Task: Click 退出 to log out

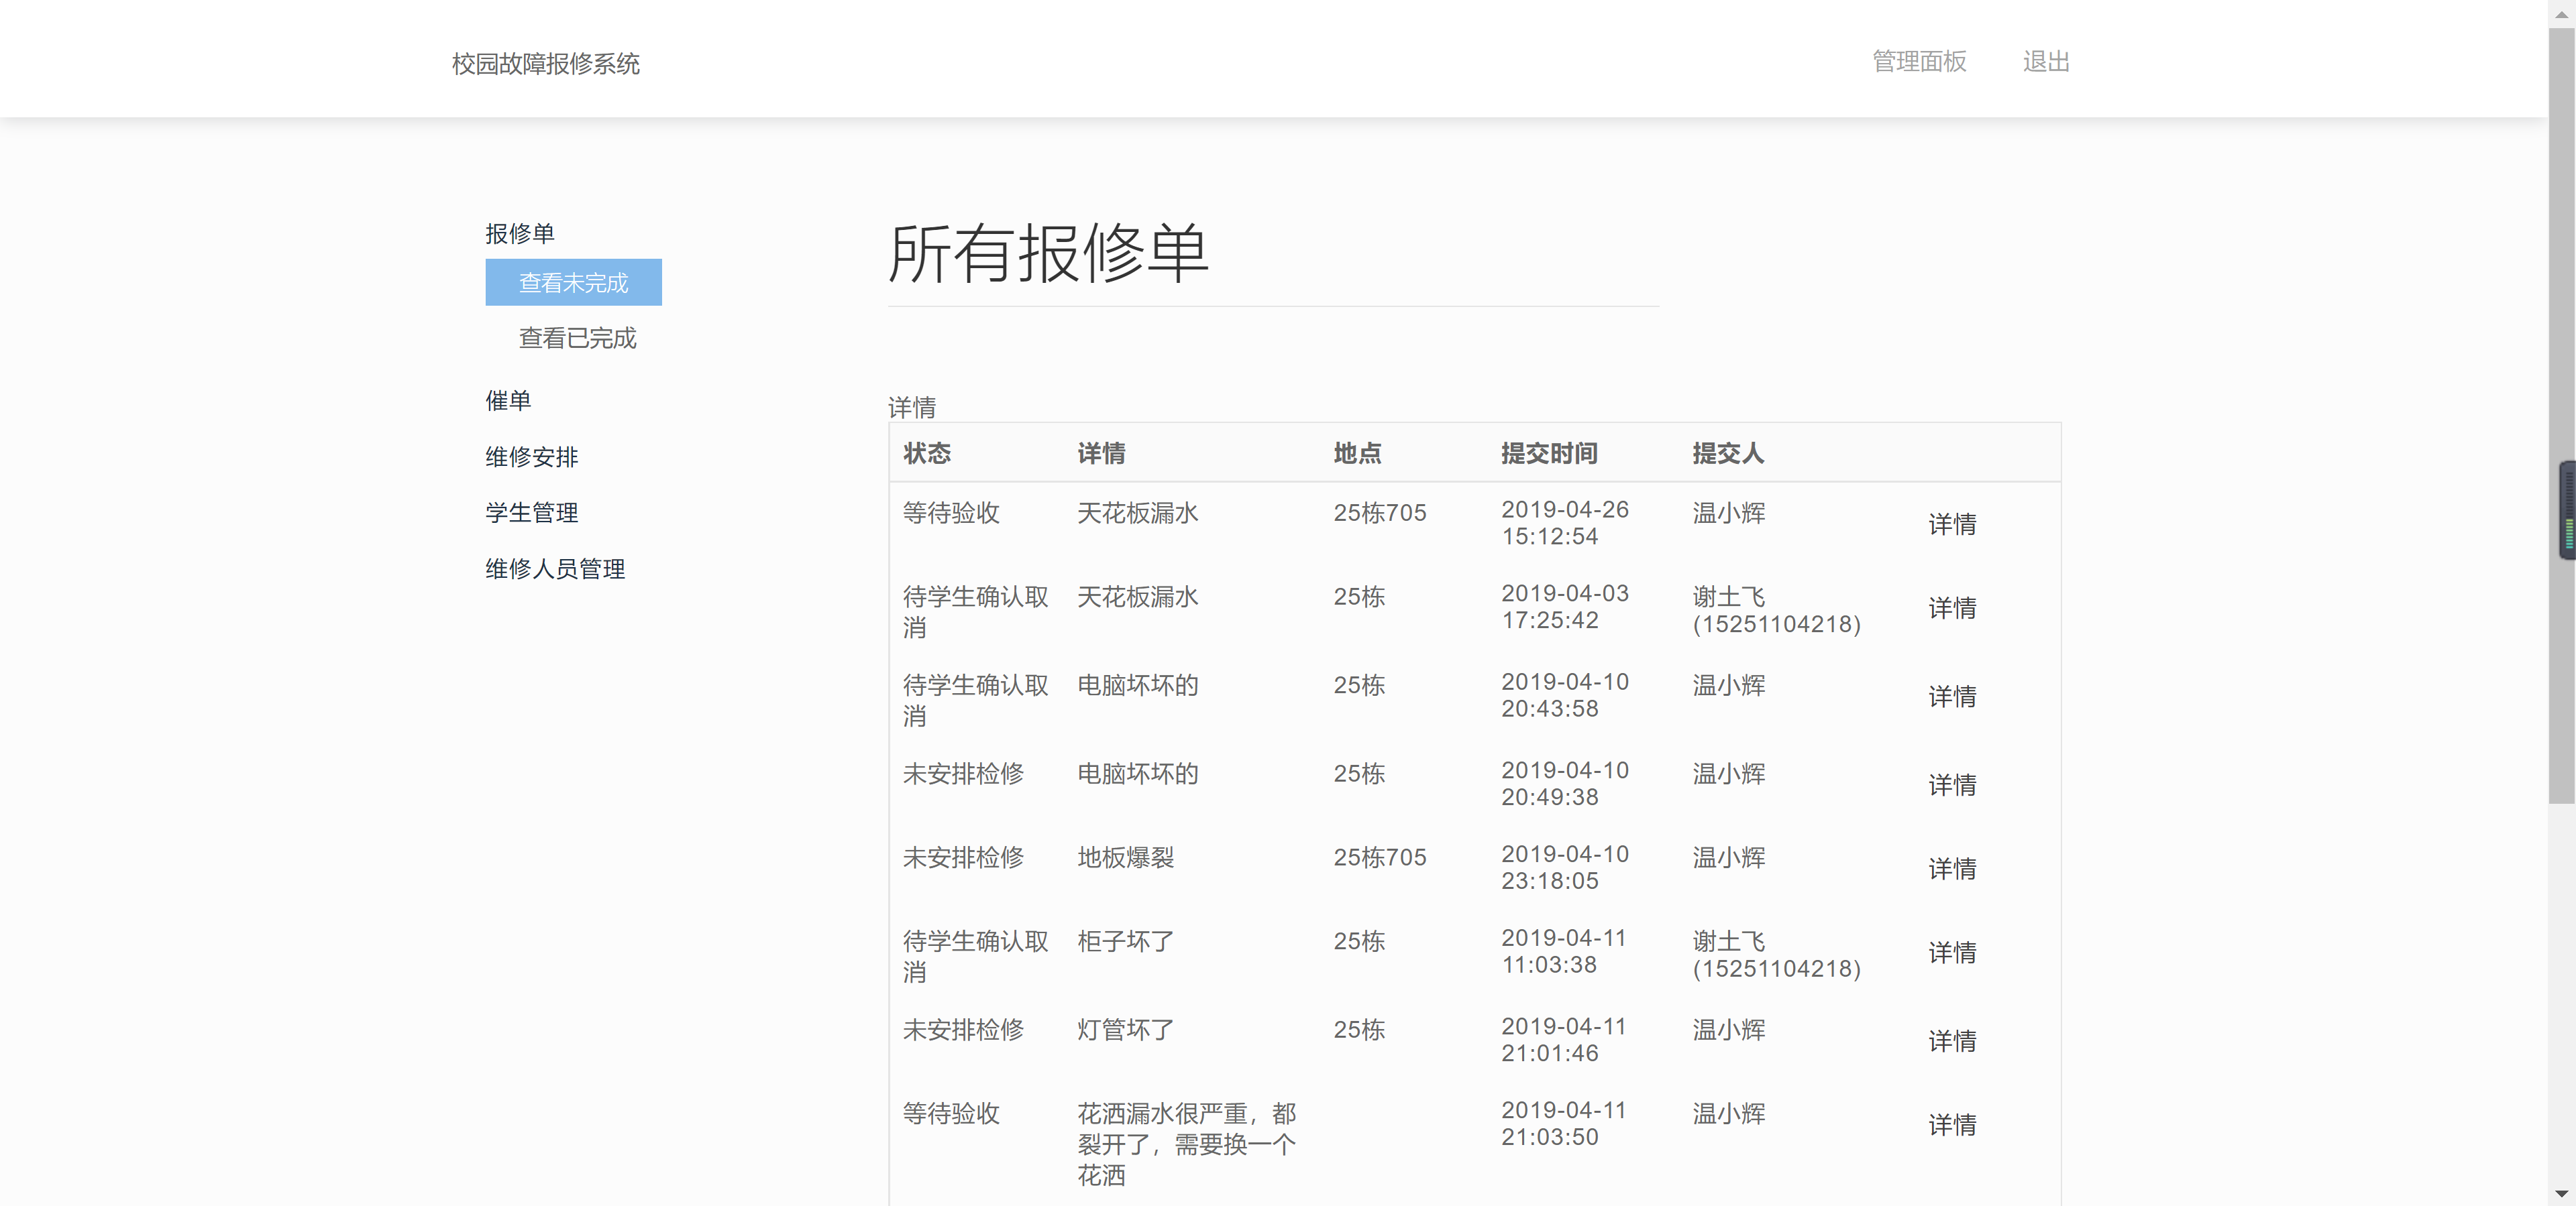Action: 2045,61
